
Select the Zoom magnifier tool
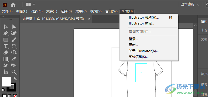(x=14, y=72)
